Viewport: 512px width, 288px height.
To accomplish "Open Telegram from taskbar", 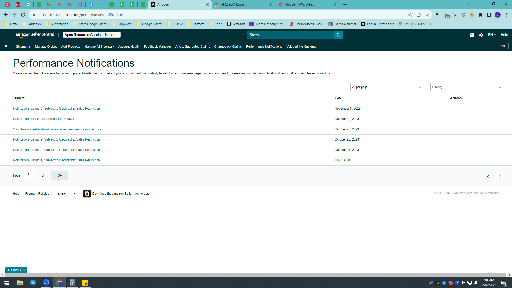I will point(33,283).
